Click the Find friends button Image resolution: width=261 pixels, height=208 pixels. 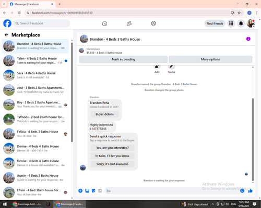tap(215, 23)
